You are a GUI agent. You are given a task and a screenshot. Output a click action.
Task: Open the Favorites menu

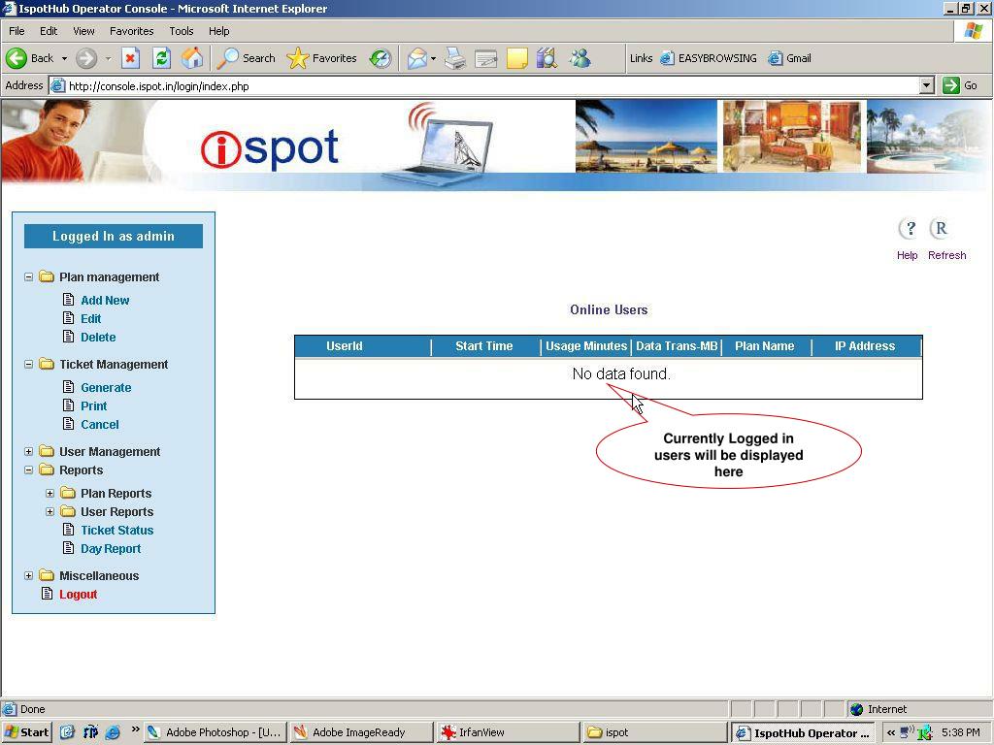coord(131,31)
